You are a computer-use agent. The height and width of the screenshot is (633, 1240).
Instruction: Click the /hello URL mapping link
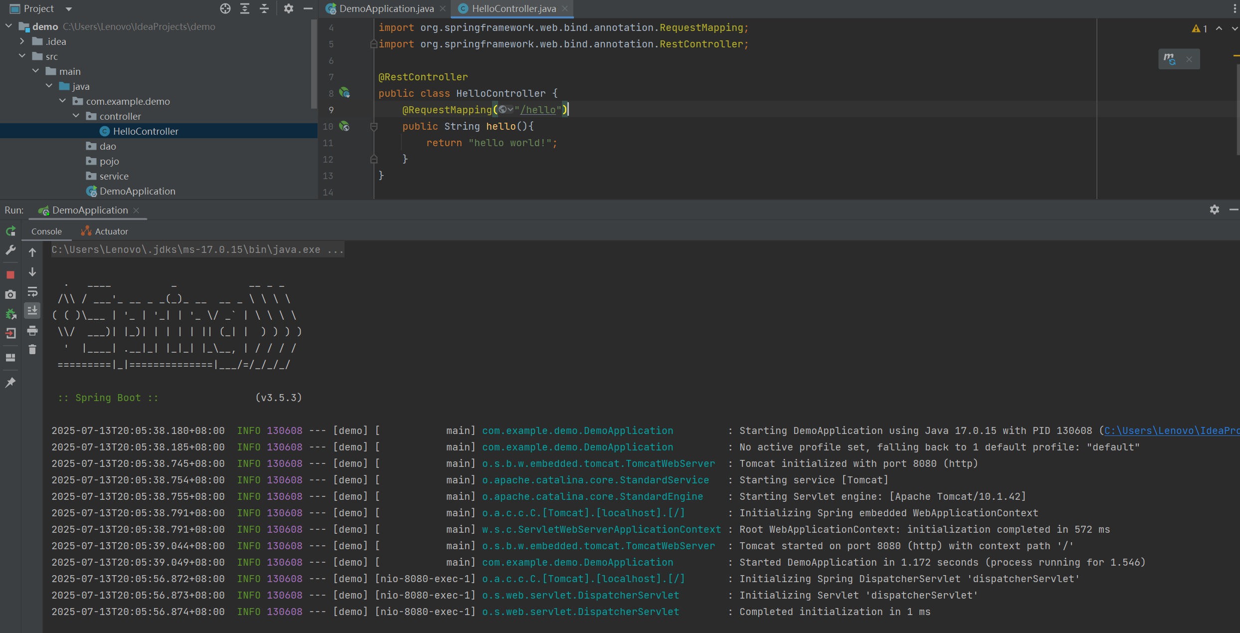pyautogui.click(x=537, y=110)
